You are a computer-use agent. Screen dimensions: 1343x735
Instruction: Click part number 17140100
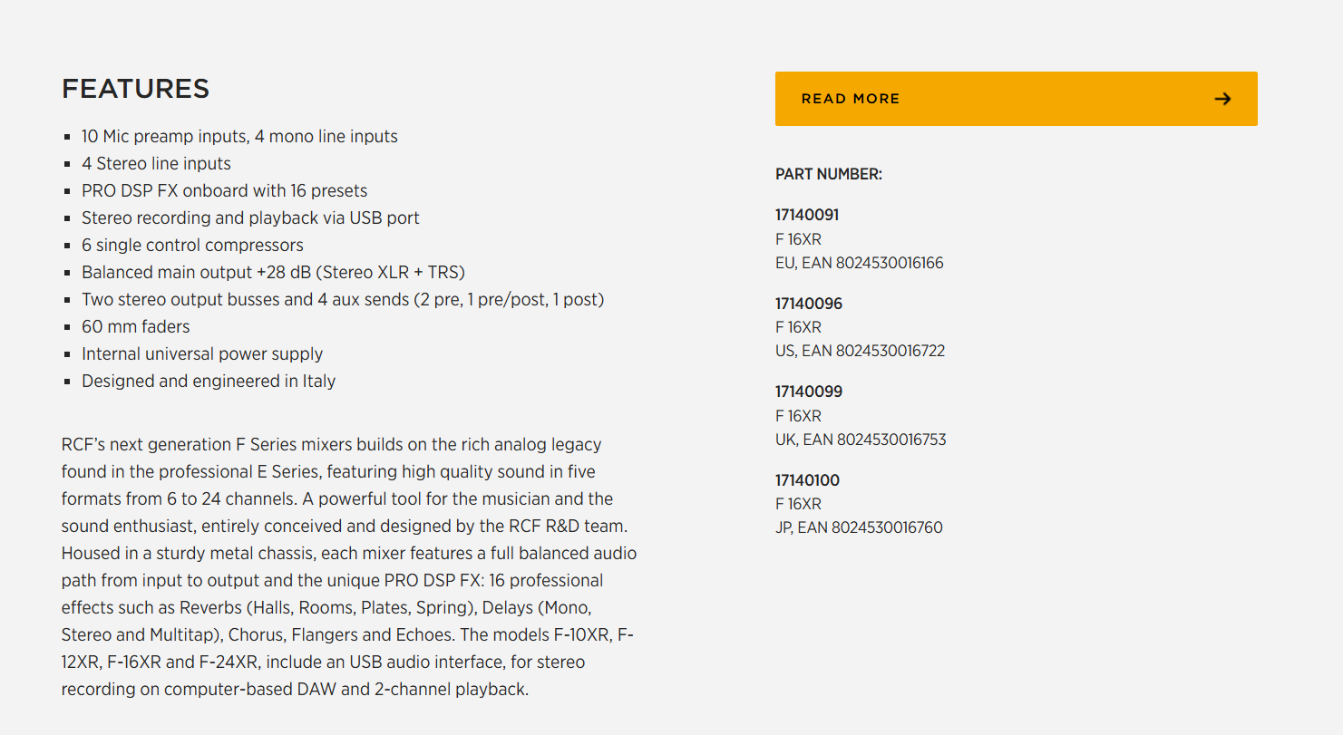(807, 480)
